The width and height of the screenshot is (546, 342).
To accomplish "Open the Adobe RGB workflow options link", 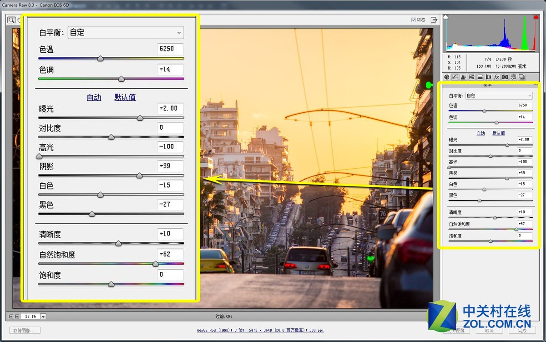I will (x=260, y=331).
